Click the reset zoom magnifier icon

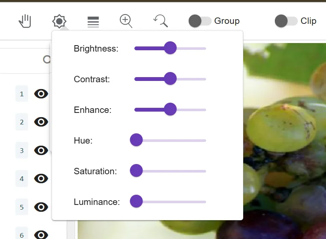(x=160, y=21)
